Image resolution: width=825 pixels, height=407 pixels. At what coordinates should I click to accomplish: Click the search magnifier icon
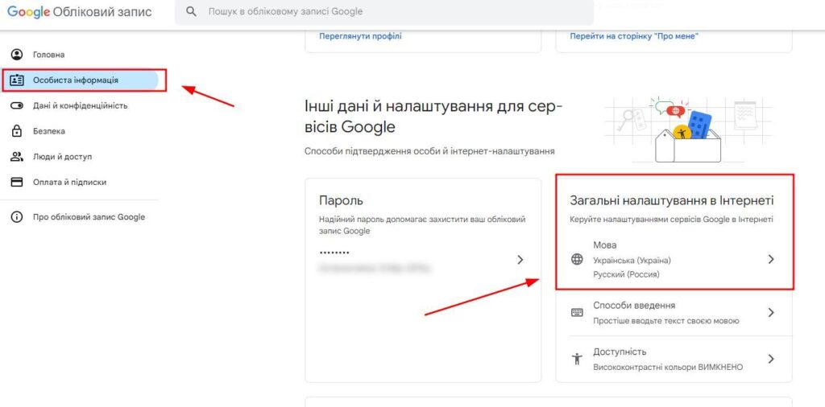192,11
